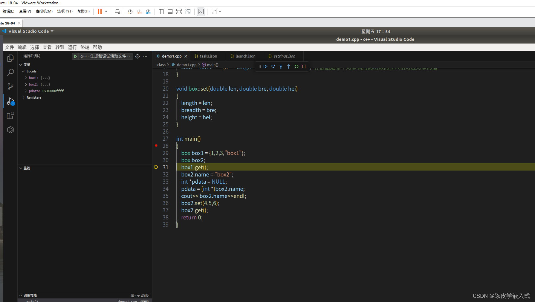Click the line 31 debug position arrow
The width and height of the screenshot is (535, 302).
coord(156,167)
